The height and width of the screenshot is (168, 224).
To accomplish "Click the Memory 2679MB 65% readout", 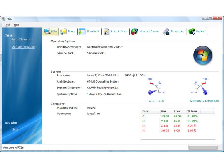I will click(205, 101).
